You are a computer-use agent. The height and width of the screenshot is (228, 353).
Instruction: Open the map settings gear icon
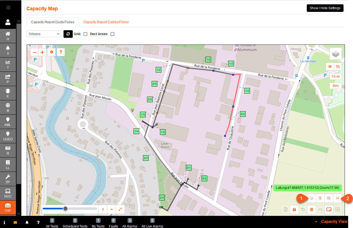[52, 52]
